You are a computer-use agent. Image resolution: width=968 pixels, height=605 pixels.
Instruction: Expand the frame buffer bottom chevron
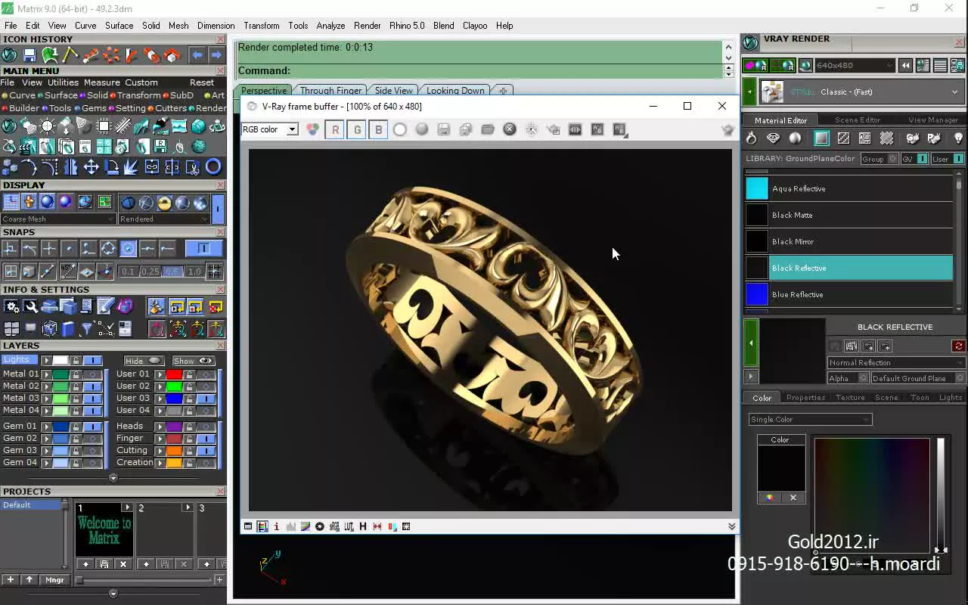pos(731,526)
